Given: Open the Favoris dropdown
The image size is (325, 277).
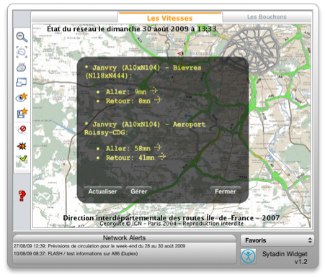Looking at the screenshot, I should (277, 240).
